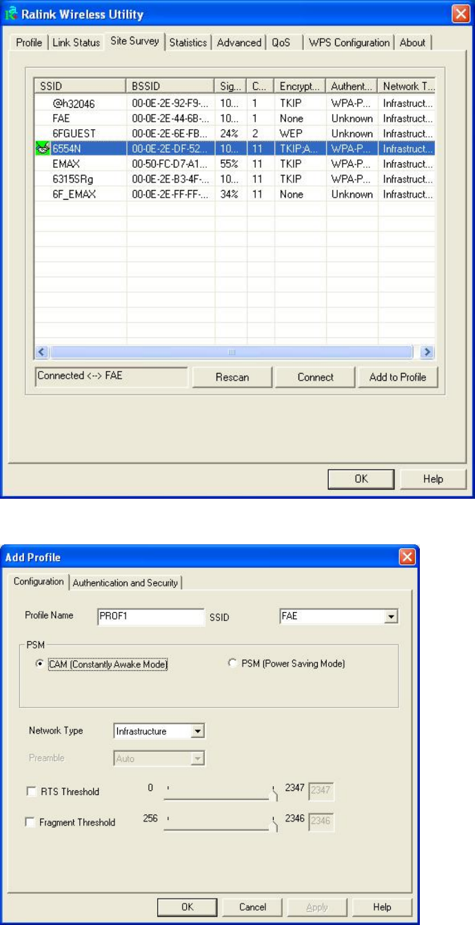Select the @h32046 network row
Screen dimensions: 475x925
pyautogui.click(x=235, y=103)
